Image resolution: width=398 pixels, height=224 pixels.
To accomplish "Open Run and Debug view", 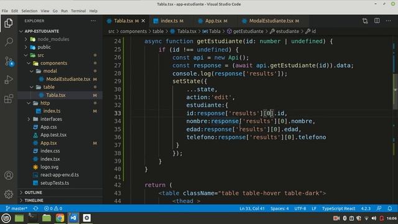I will click(9, 80).
